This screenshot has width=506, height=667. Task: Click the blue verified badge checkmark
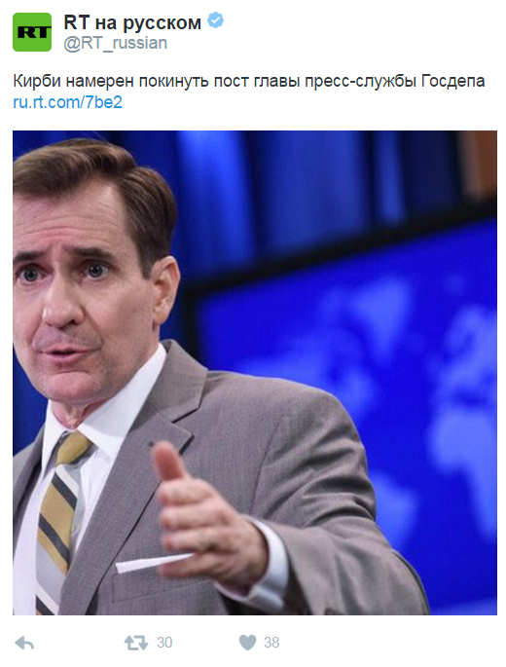[216, 20]
